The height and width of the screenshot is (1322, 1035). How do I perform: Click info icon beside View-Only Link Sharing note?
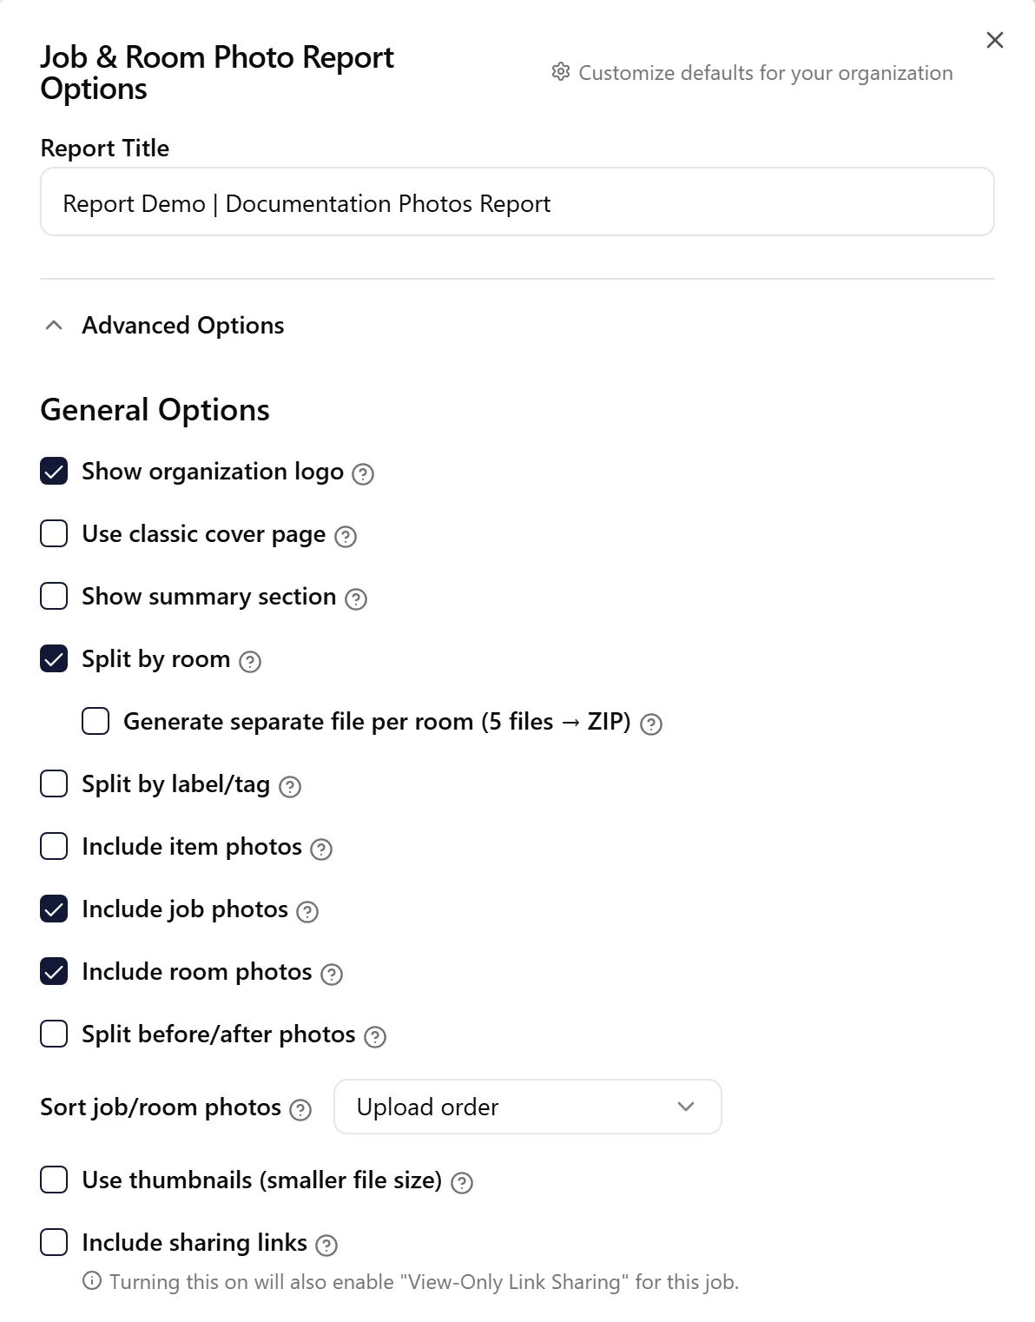[x=91, y=1281]
